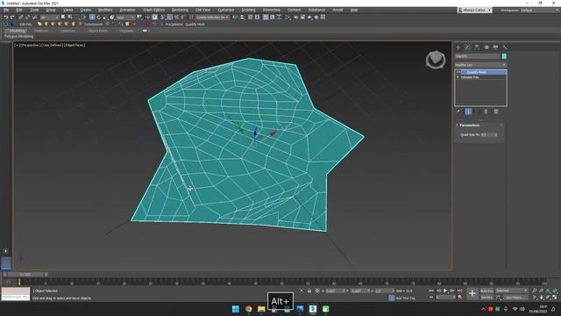Open Windows Start menu
This screenshot has width=561, height=316.
click(236, 309)
